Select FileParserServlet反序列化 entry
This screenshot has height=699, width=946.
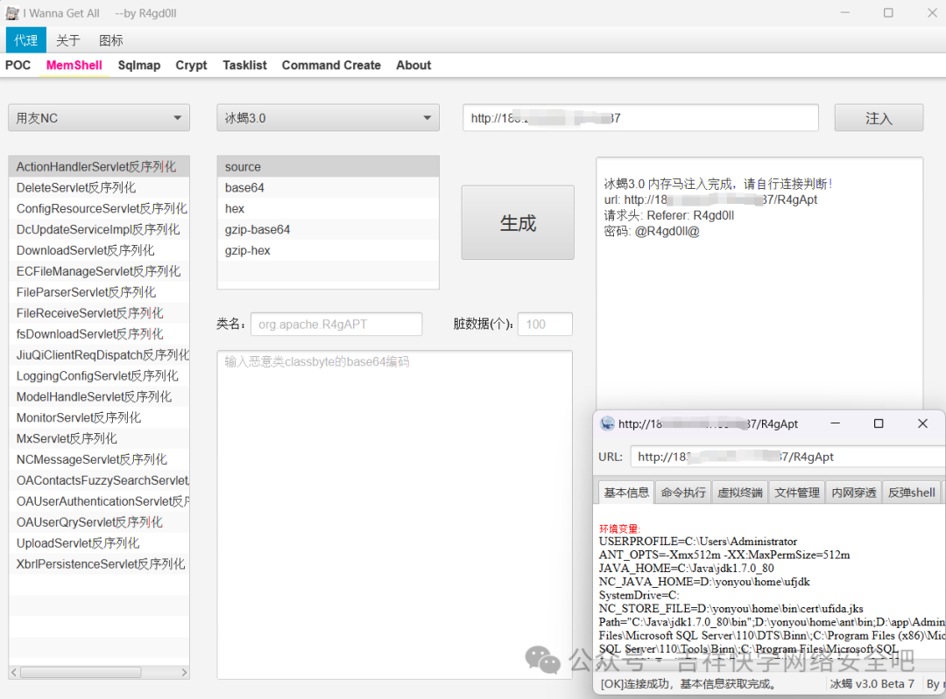click(99, 292)
